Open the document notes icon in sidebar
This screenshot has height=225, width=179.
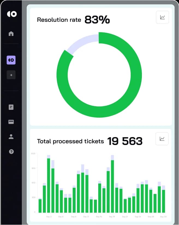coord(11,107)
